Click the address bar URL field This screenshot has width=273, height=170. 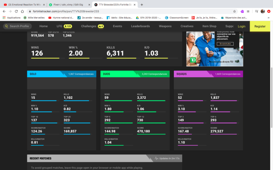tap(132, 11)
